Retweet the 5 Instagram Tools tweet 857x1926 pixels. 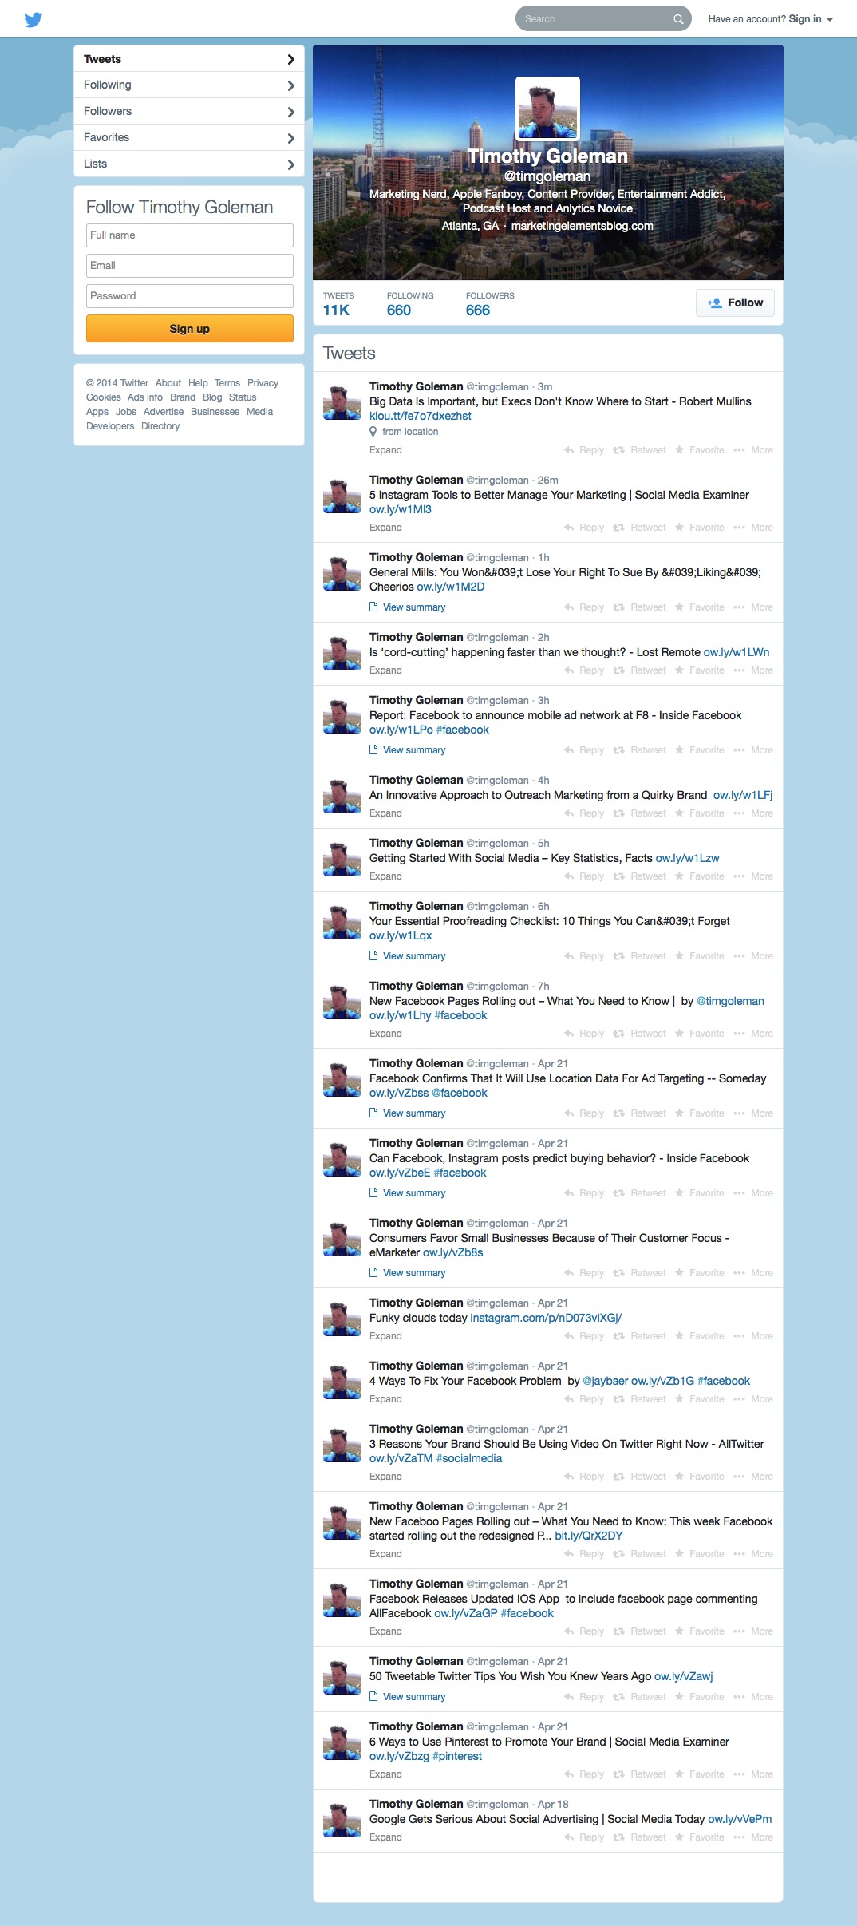point(639,528)
